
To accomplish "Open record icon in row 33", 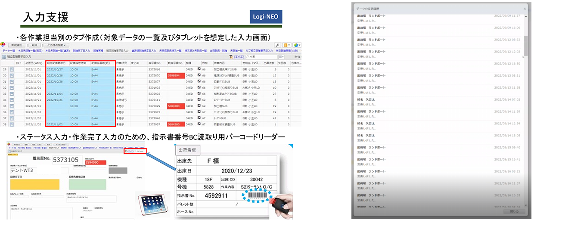I will pos(12,93).
